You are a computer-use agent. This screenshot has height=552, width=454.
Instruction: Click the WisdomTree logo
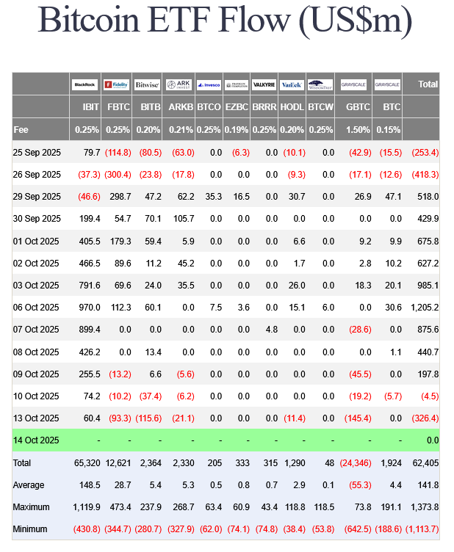coord(320,84)
